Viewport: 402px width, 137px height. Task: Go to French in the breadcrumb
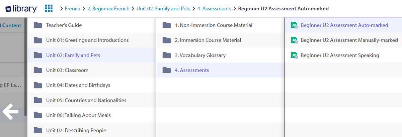point(73,9)
